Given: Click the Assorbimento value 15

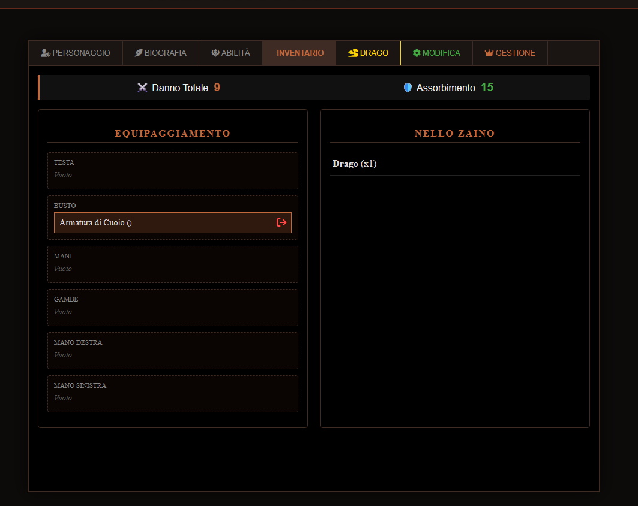Looking at the screenshot, I should 487,88.
